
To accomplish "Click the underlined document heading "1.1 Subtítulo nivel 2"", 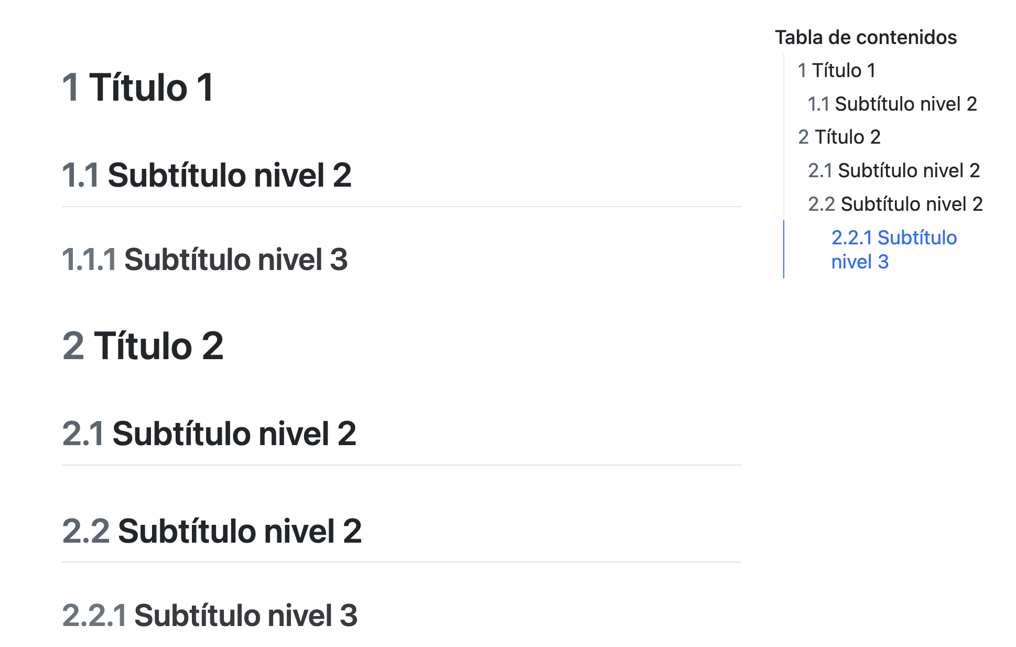I will point(207,175).
